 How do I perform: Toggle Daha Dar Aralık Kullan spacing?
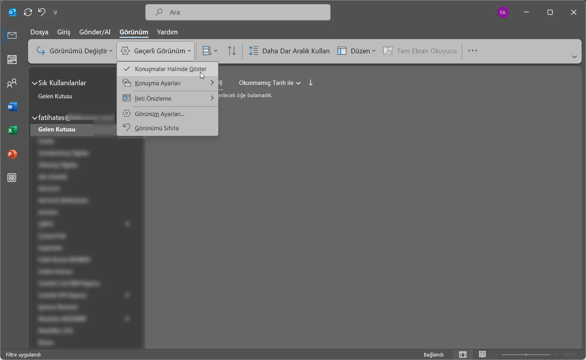(289, 51)
